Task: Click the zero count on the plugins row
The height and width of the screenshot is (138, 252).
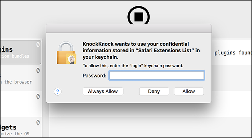Action: (x=38, y=45)
